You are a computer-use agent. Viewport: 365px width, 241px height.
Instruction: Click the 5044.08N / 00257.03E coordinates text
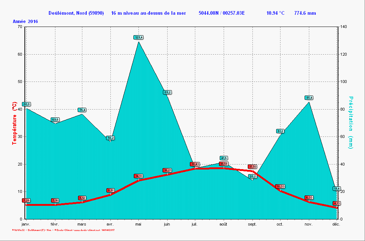point(222,13)
